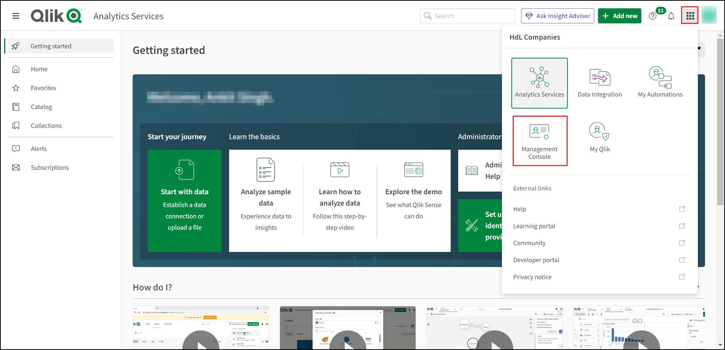
Task: Select the Favorites star in the sidebar
Action: click(43, 87)
